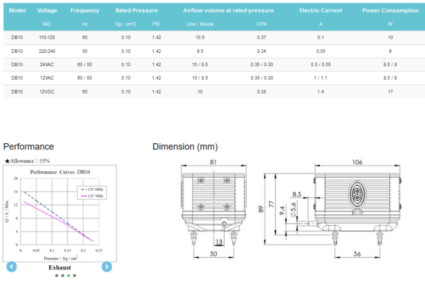
Task: Click the previous arrow under the performance chart
Action: pyautogui.click(x=12, y=266)
